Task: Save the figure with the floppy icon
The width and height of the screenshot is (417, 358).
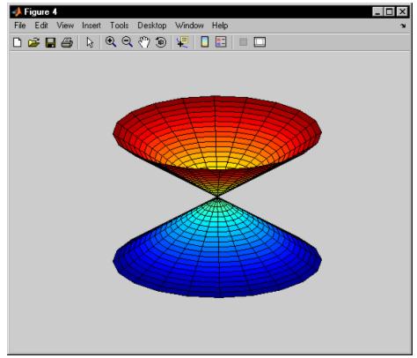Action: (x=50, y=42)
